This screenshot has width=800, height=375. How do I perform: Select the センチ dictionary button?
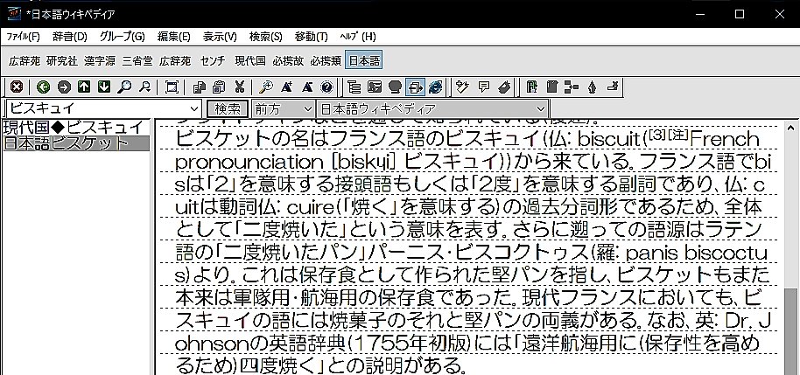point(213,61)
